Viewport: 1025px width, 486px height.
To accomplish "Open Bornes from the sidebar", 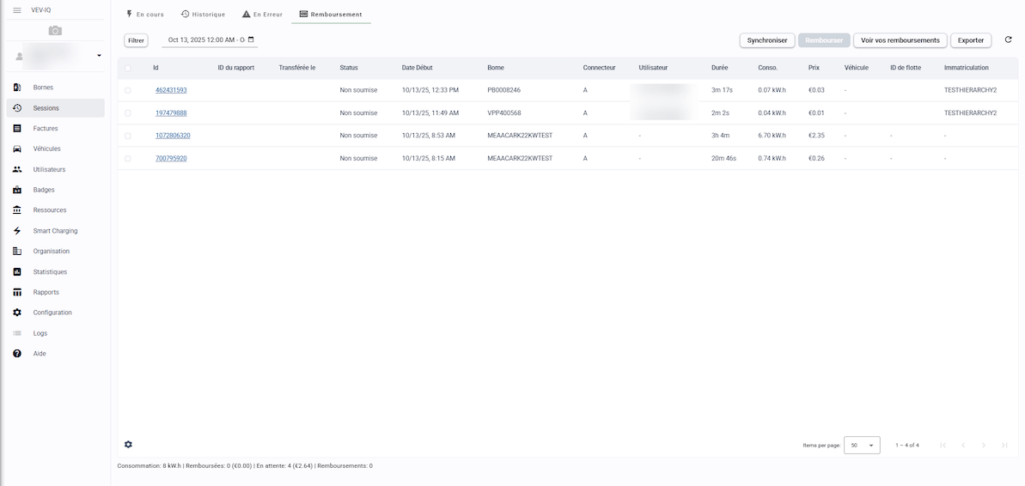I will [x=43, y=88].
